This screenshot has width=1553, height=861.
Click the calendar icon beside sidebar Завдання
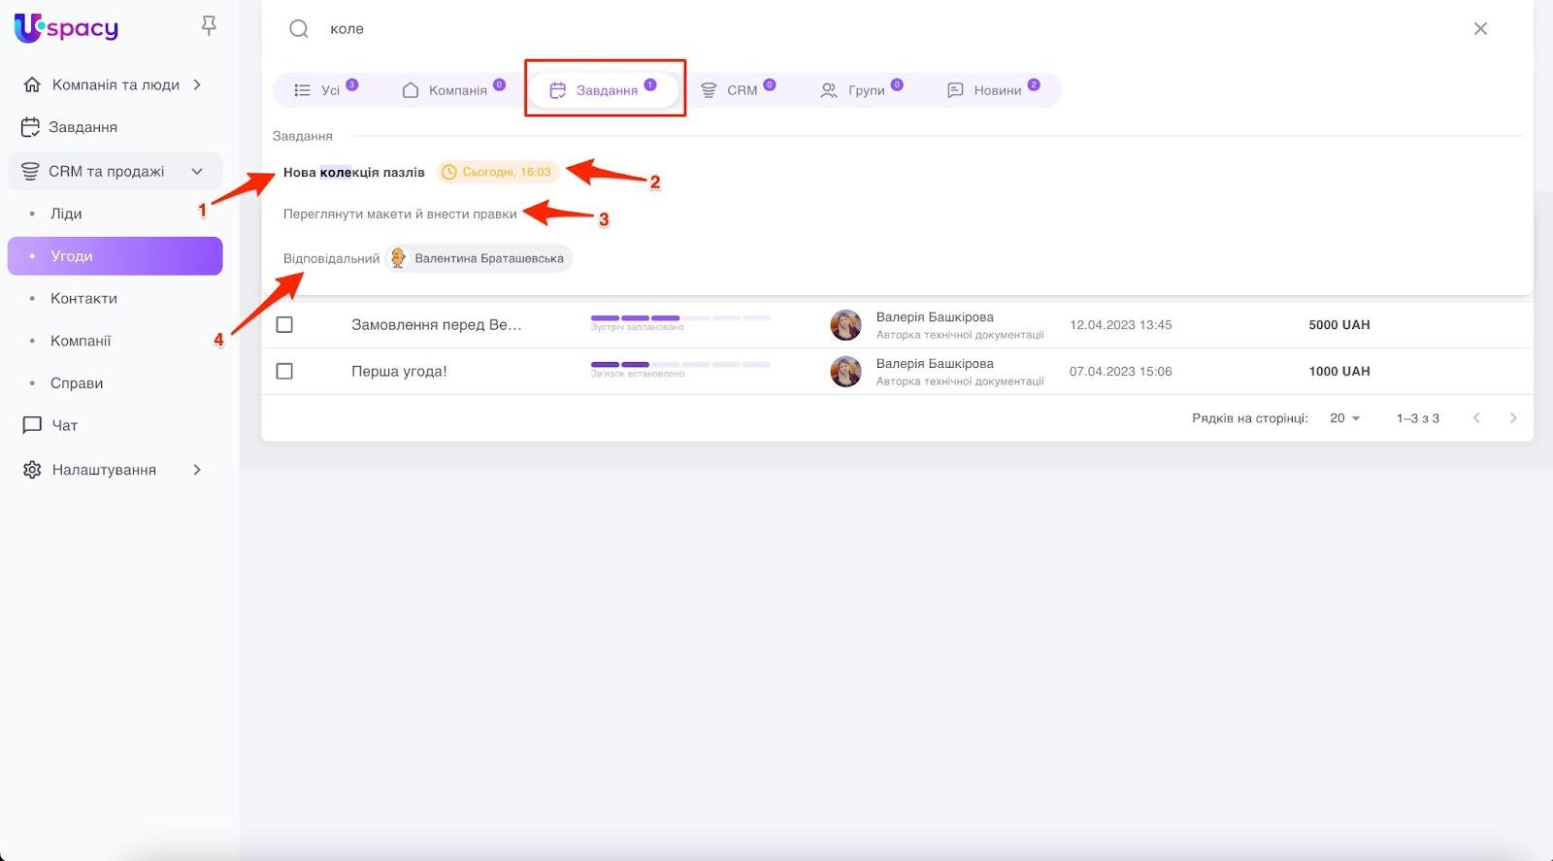[x=30, y=127]
